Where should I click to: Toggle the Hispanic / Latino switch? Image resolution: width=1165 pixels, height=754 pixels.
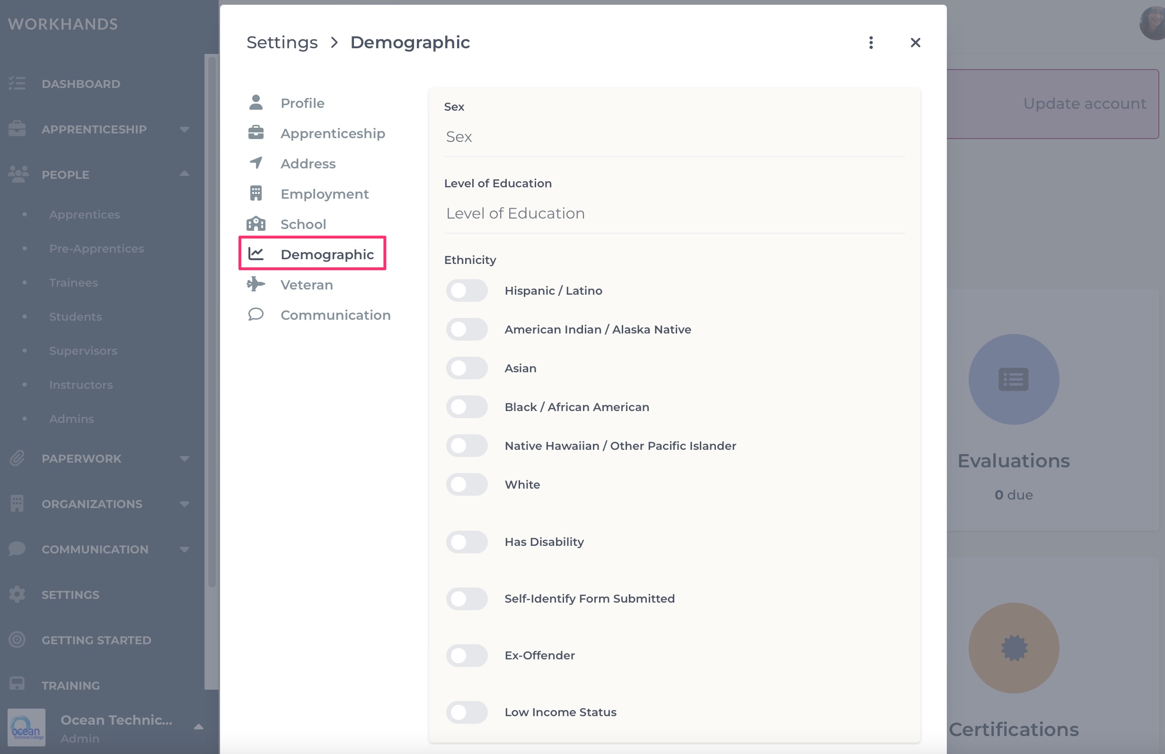(467, 290)
